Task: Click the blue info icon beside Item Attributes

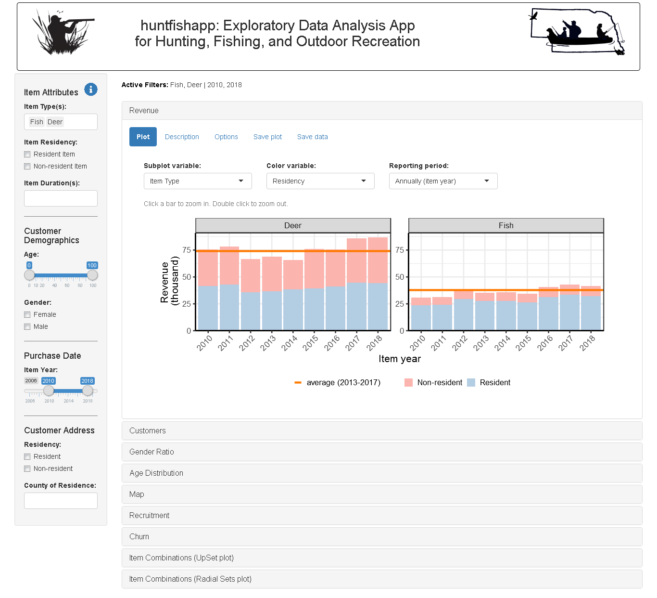Action: [91, 89]
